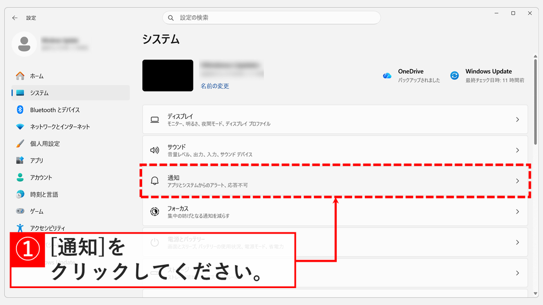This screenshot has height=305, width=543.
Task: Click the Sound speaker icon
Action: (x=155, y=150)
